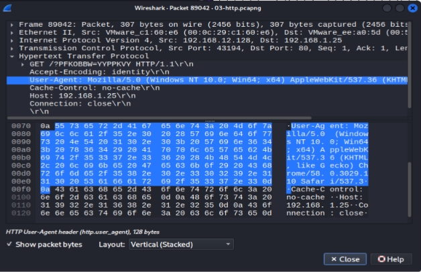Image resolution: width=421 pixels, height=272 pixels.
Task: Click hex bytes in row 0100
Action: coord(156,198)
